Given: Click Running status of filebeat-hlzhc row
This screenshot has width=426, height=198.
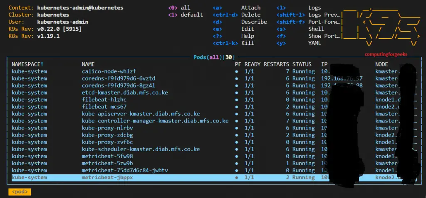Looking at the screenshot, I should [x=303, y=100].
